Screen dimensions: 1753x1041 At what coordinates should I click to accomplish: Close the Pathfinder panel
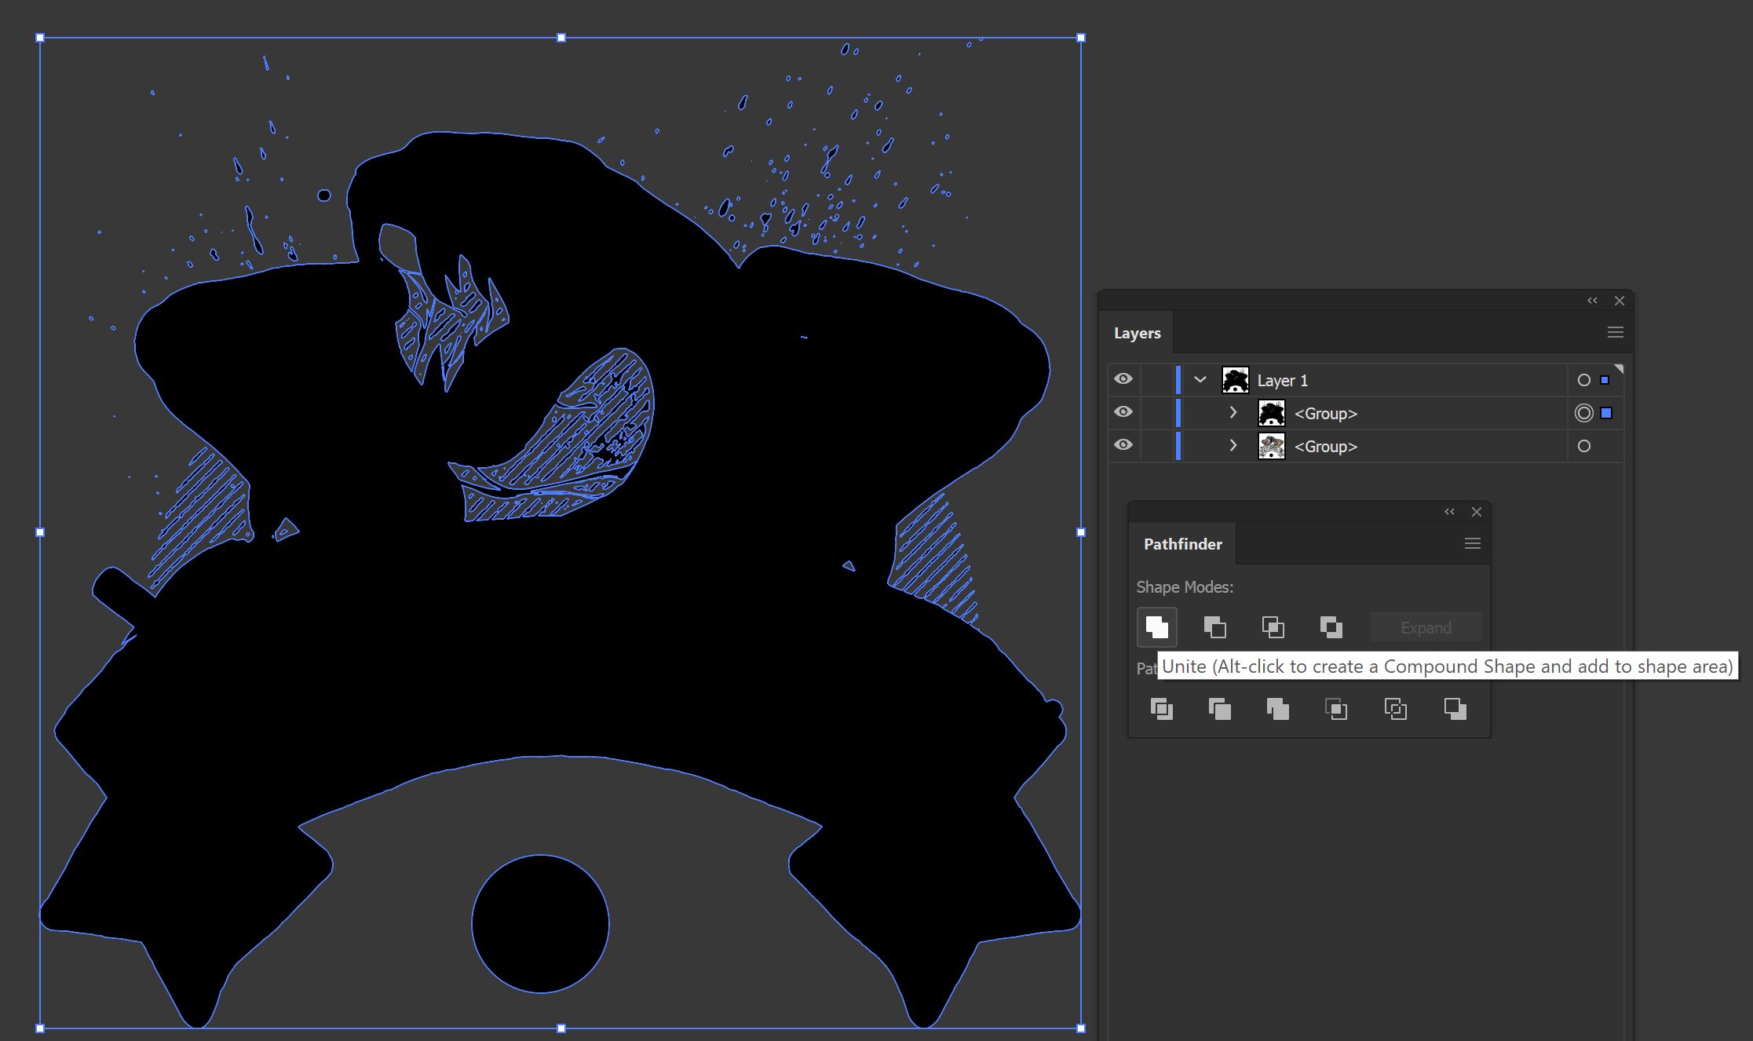[x=1477, y=512]
